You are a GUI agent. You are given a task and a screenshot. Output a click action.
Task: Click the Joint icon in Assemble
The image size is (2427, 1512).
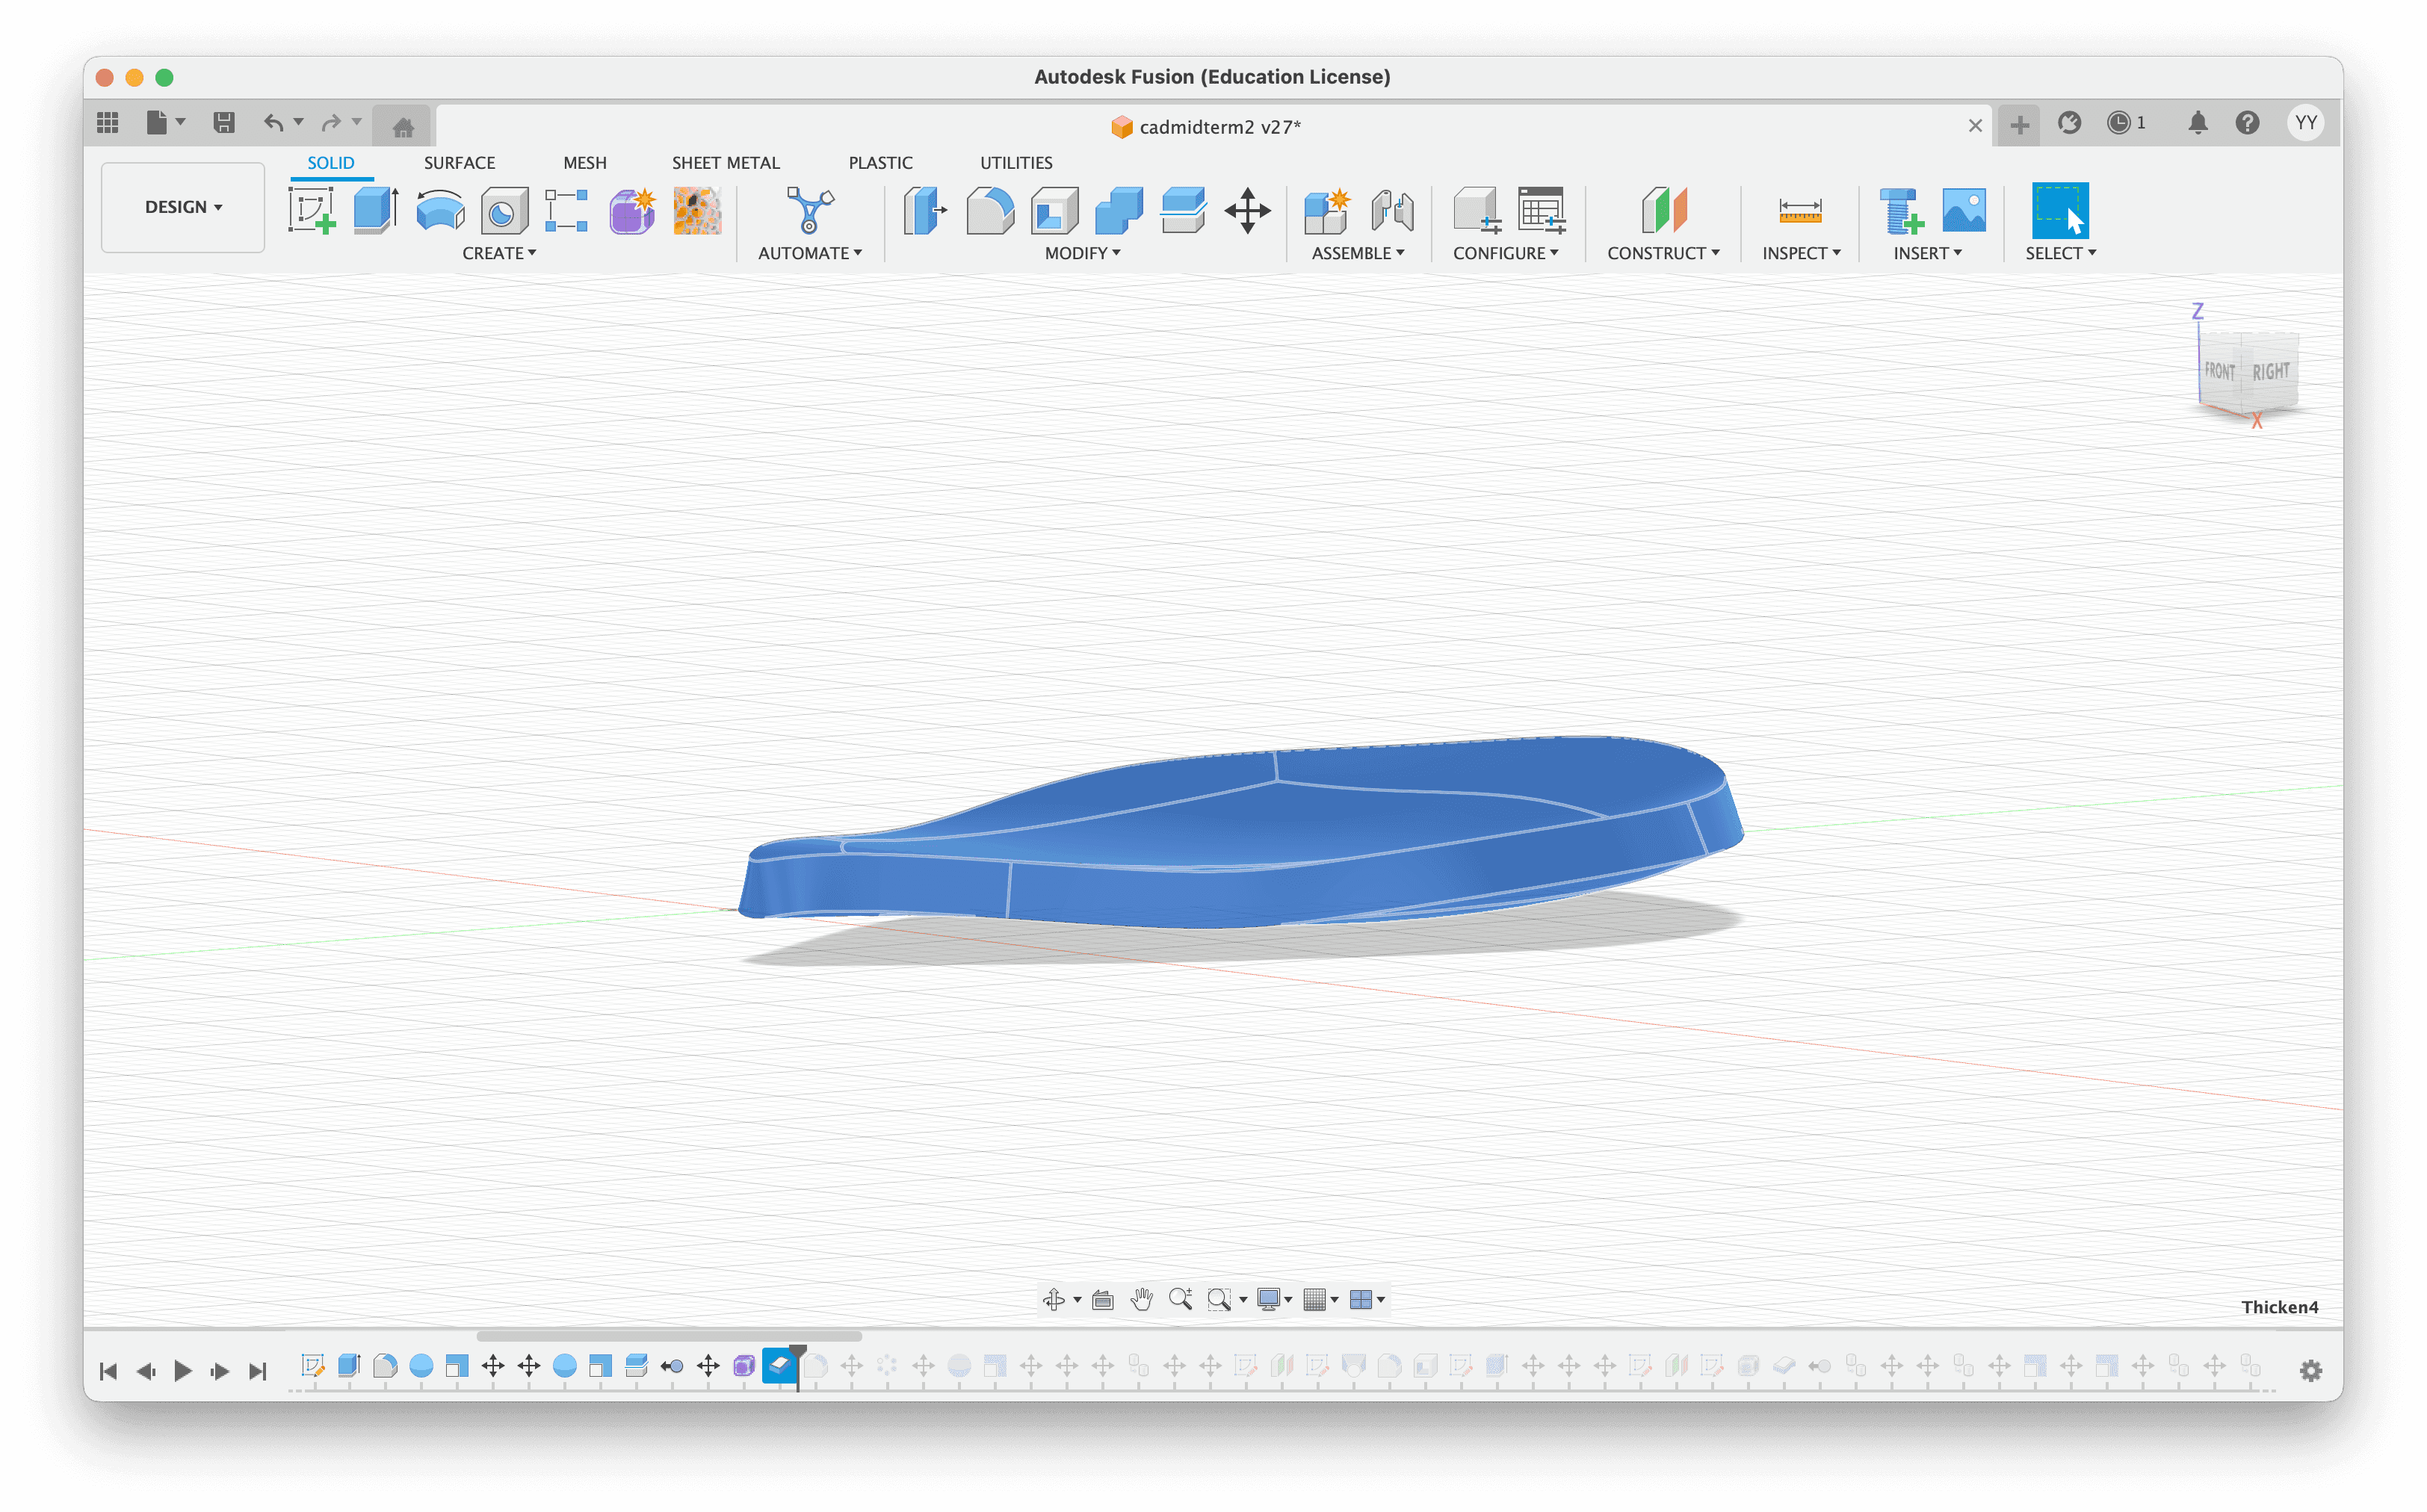(x=1391, y=210)
